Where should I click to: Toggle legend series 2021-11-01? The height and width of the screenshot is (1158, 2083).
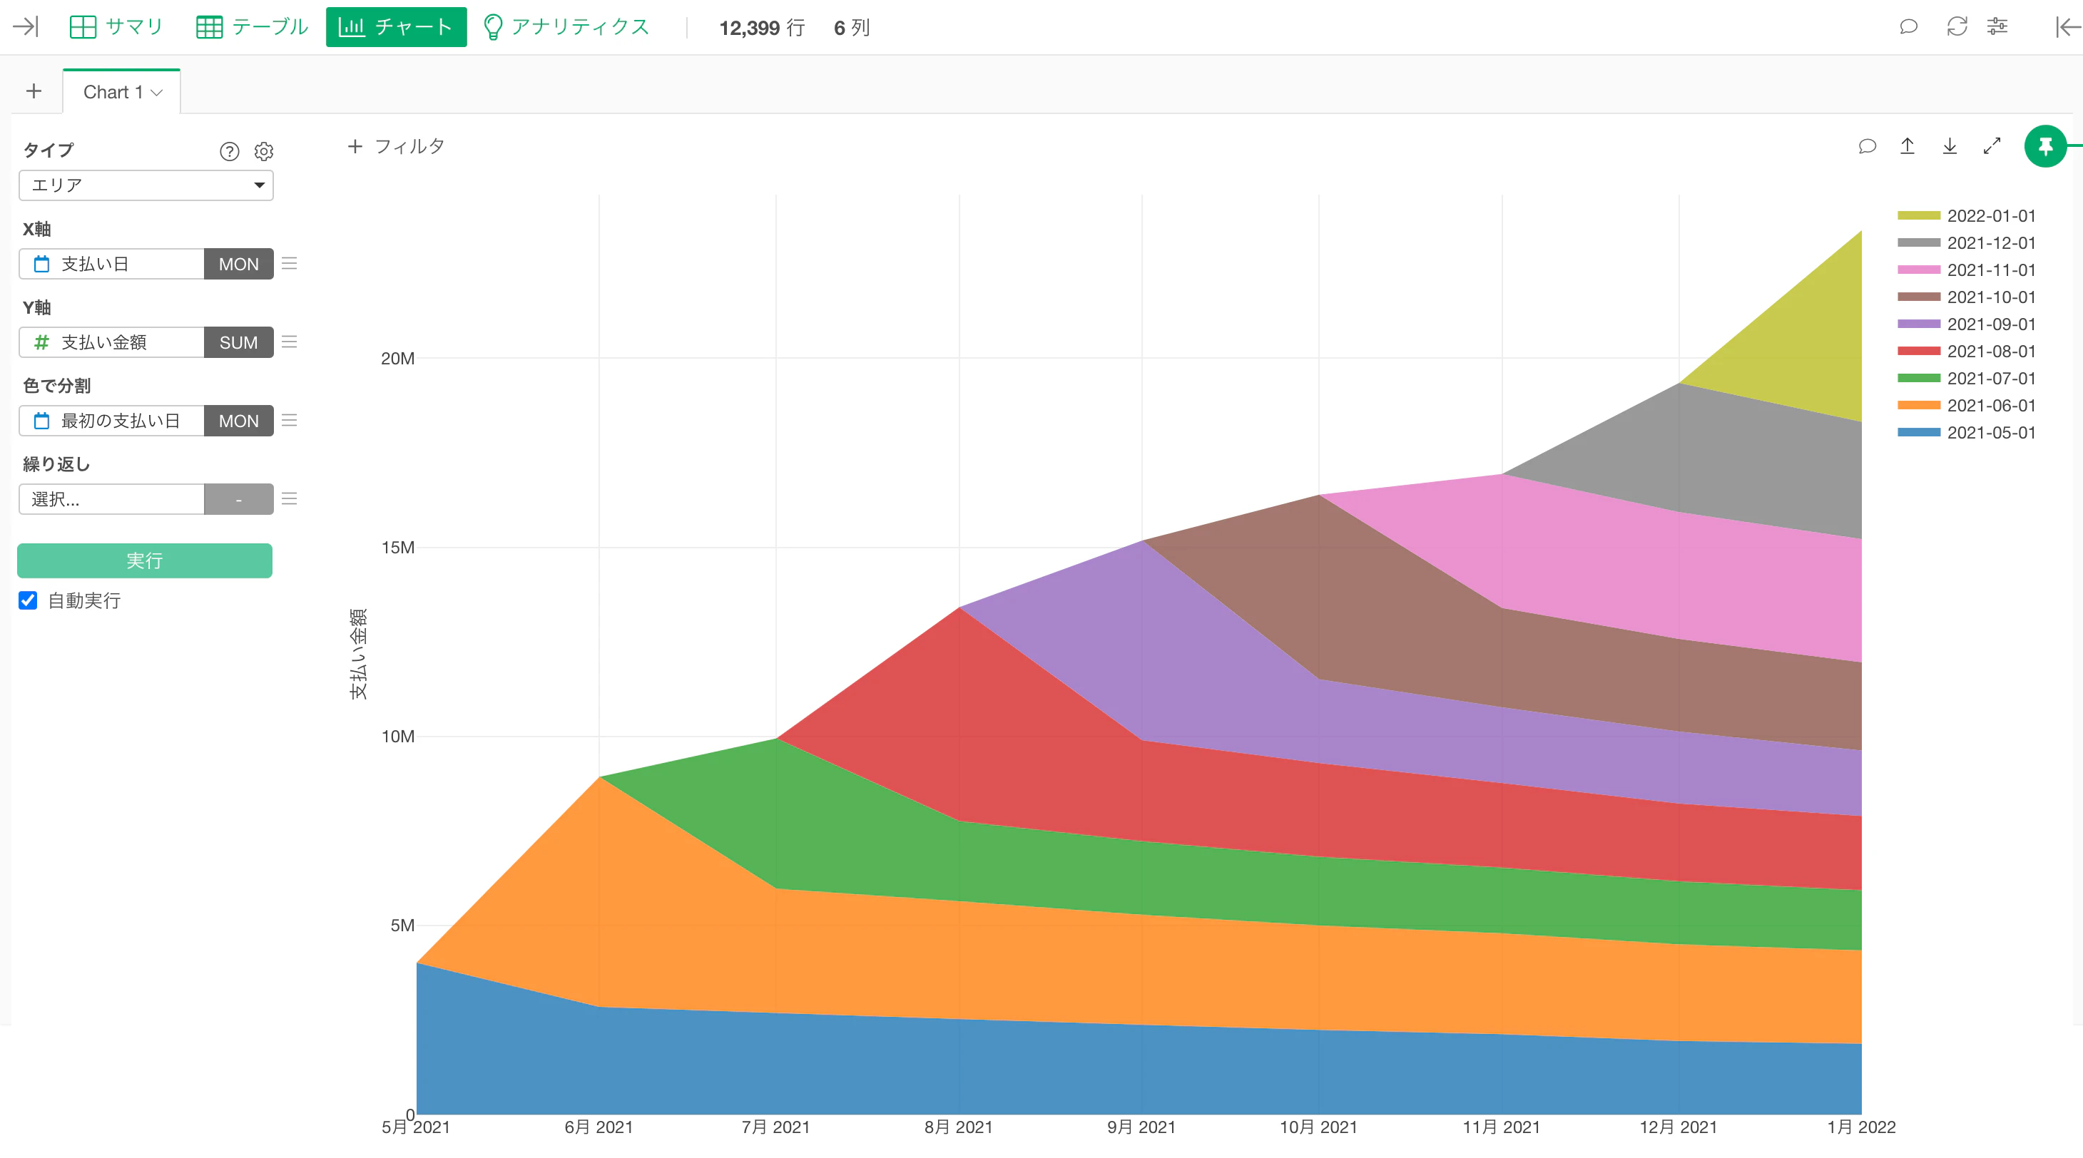click(x=1967, y=270)
